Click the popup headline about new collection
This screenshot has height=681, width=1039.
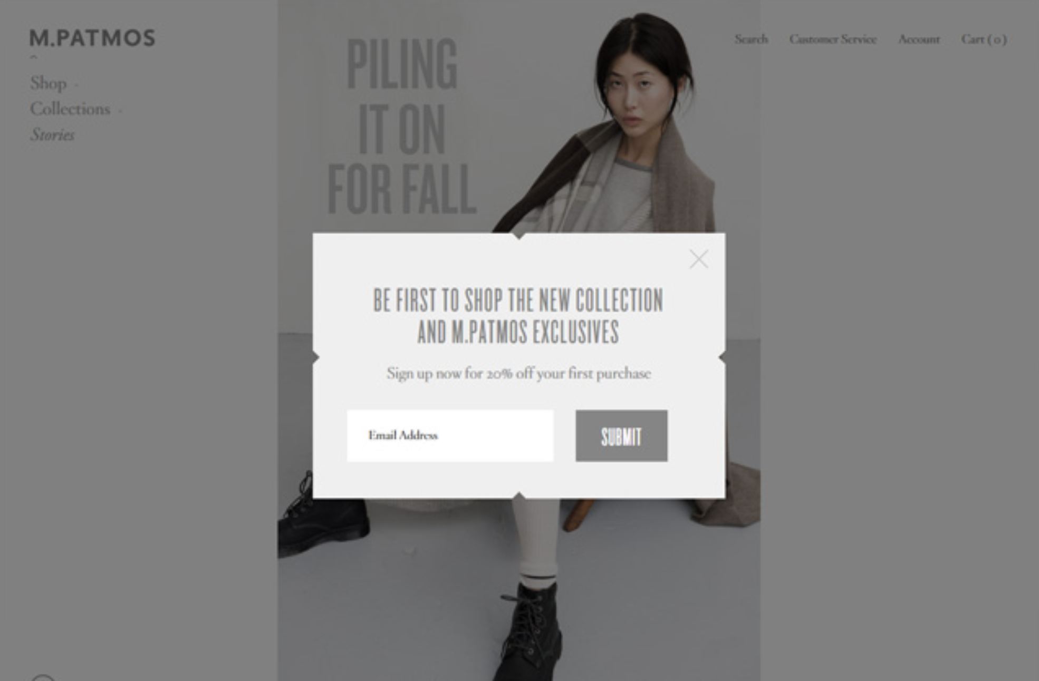tap(518, 316)
